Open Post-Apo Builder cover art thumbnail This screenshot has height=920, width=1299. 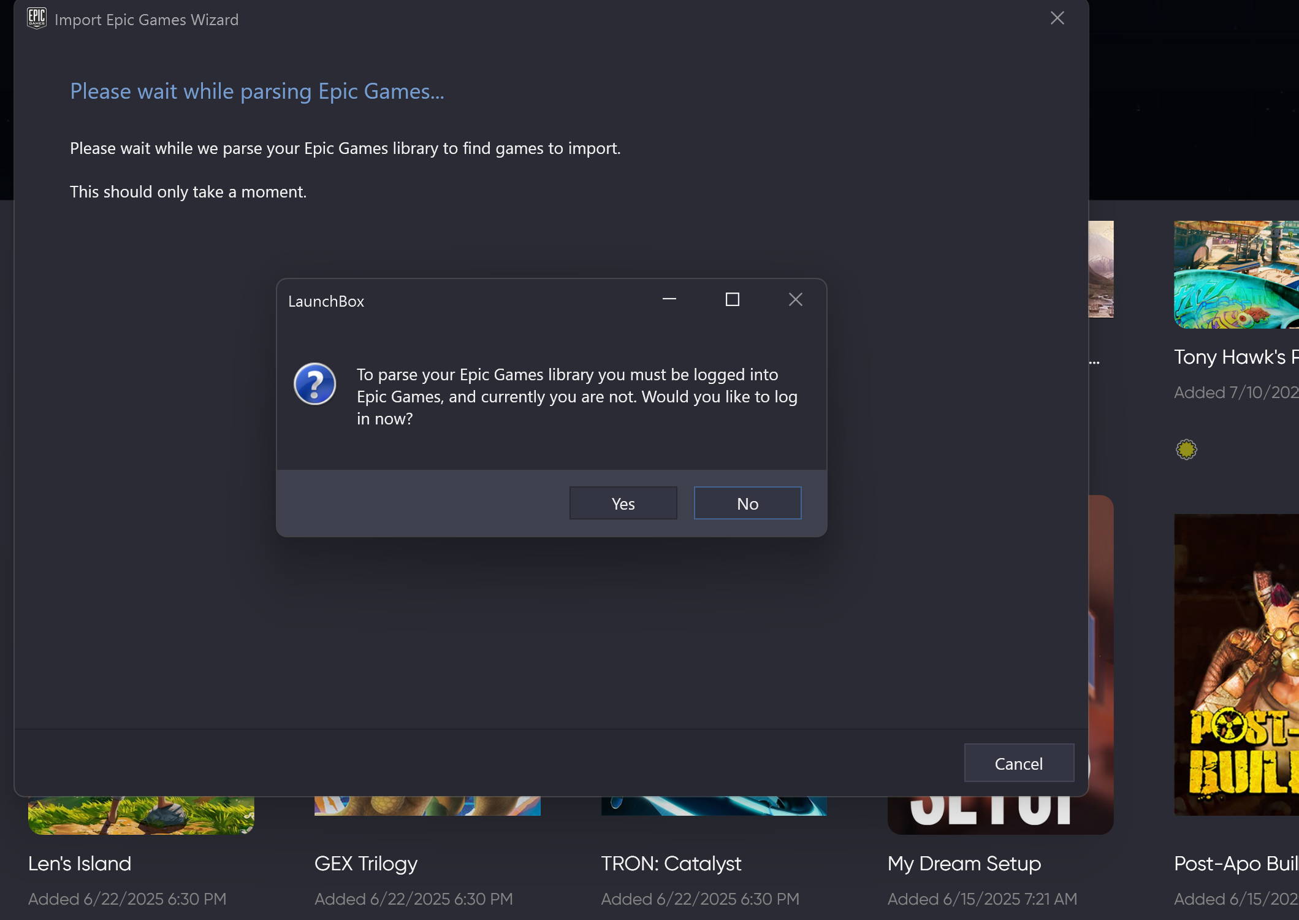click(x=1236, y=665)
